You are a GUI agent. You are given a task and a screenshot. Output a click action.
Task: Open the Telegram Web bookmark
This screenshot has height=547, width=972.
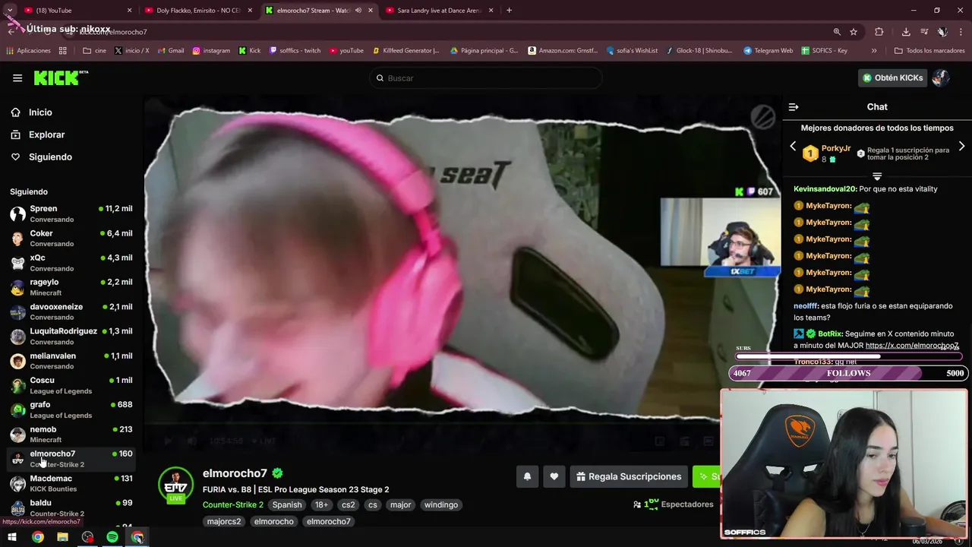[x=768, y=51]
